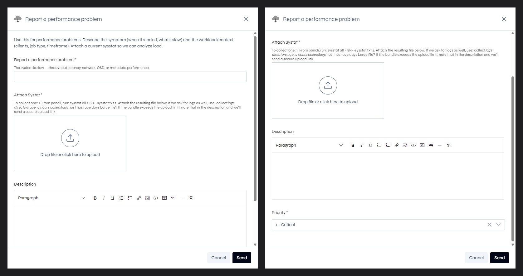This screenshot has height=276, width=523.
Task: Insert numbered list in the left dialog's editor
Action: pyautogui.click(x=121, y=198)
